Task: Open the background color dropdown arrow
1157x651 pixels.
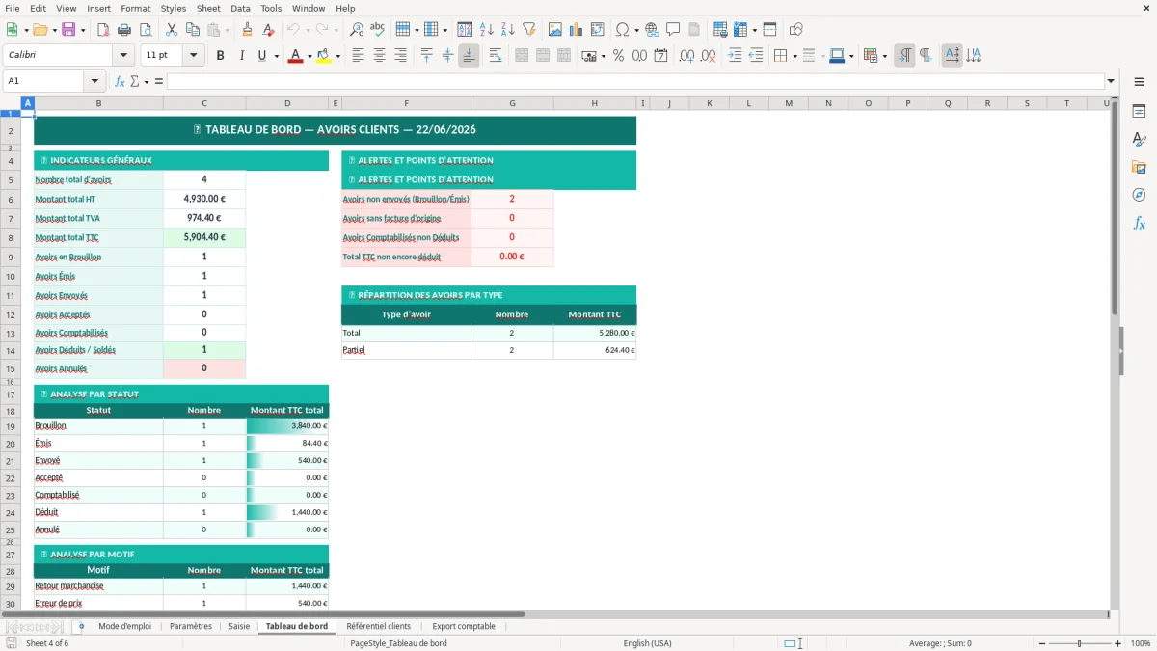Action: coord(338,56)
